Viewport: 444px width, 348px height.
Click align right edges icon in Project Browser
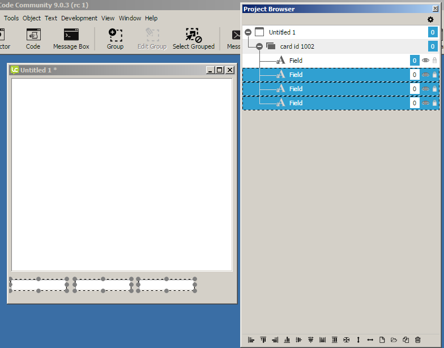coord(275,340)
